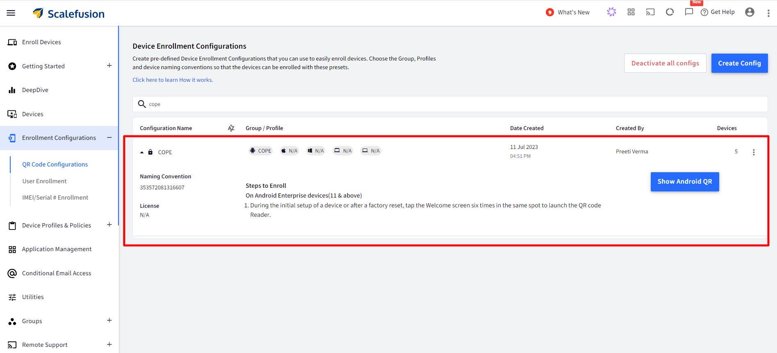Image resolution: width=777 pixels, height=353 pixels.
Task: Expand Groups with plus icon
Action: point(109,320)
